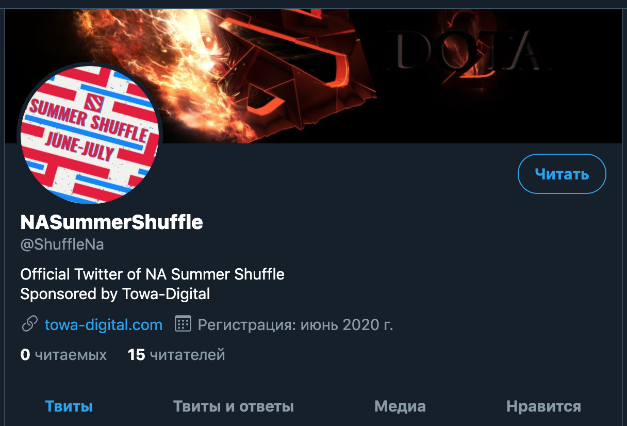Go to the Нравится tab
The height and width of the screenshot is (426, 627).
point(543,406)
